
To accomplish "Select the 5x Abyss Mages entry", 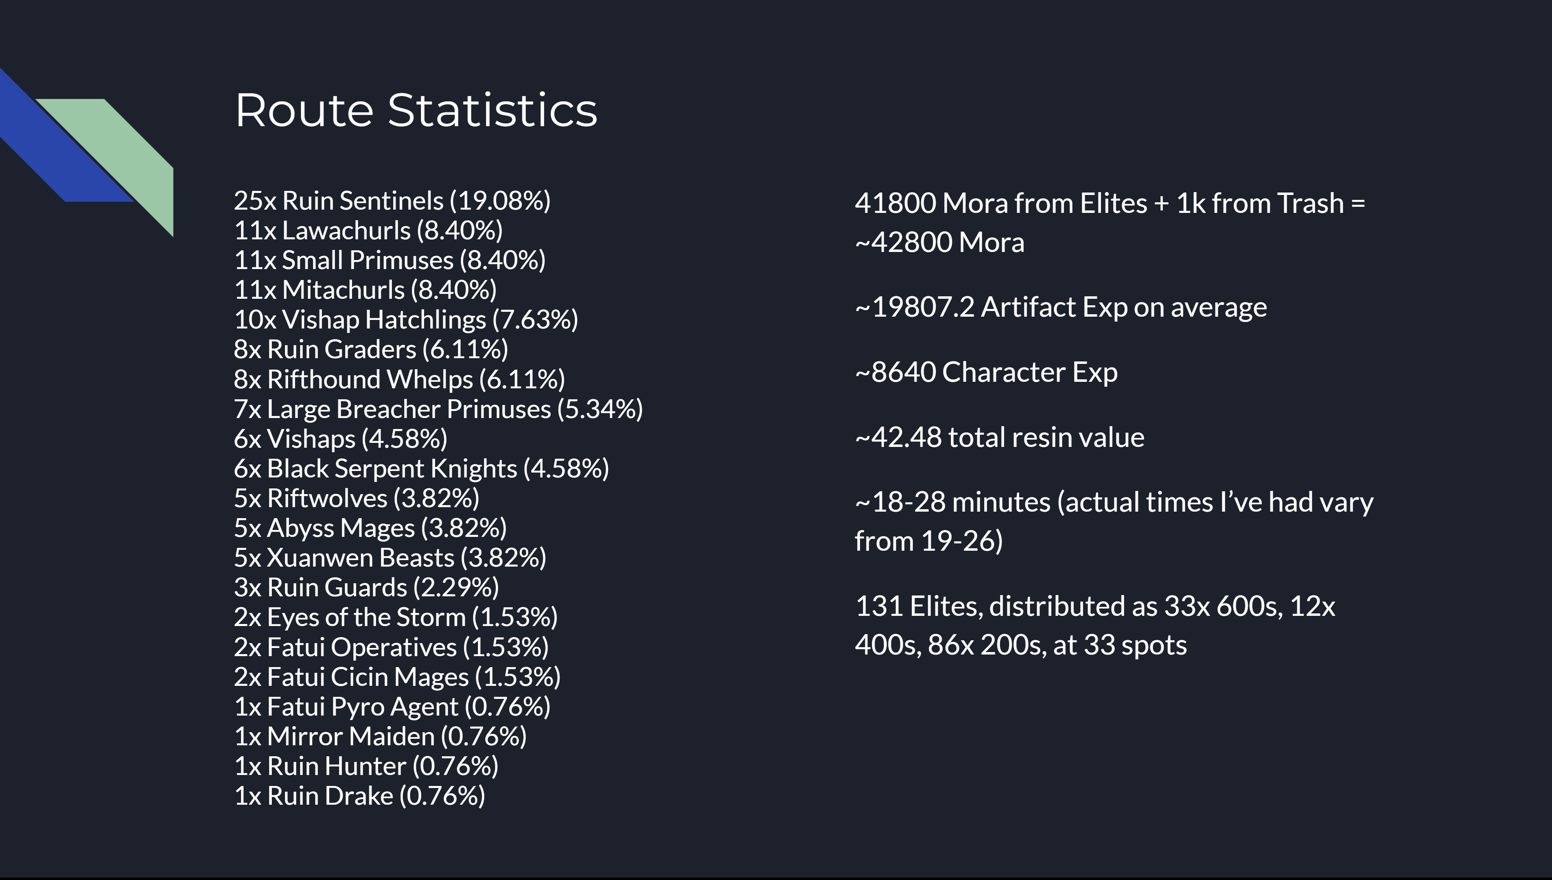I will pos(370,528).
